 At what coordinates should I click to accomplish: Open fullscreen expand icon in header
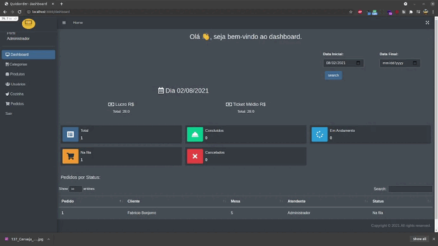(427, 23)
